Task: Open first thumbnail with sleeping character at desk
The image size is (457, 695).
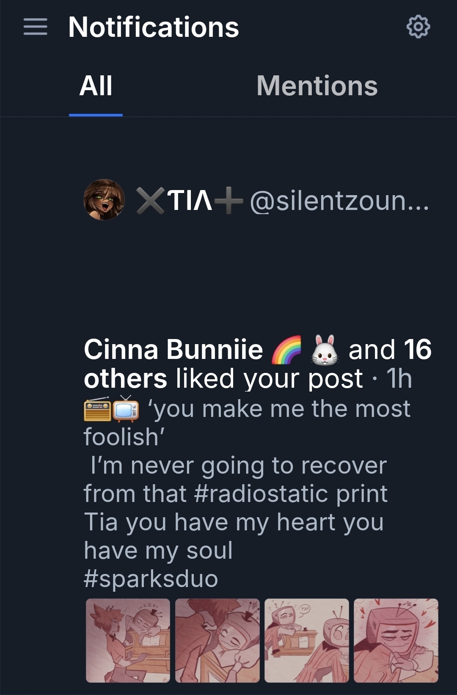Action: coord(128,640)
